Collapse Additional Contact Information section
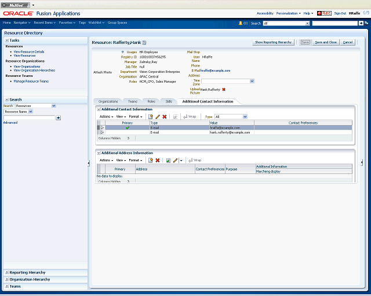Image resolution: width=371 pixels, height=296 pixels. 99,109
